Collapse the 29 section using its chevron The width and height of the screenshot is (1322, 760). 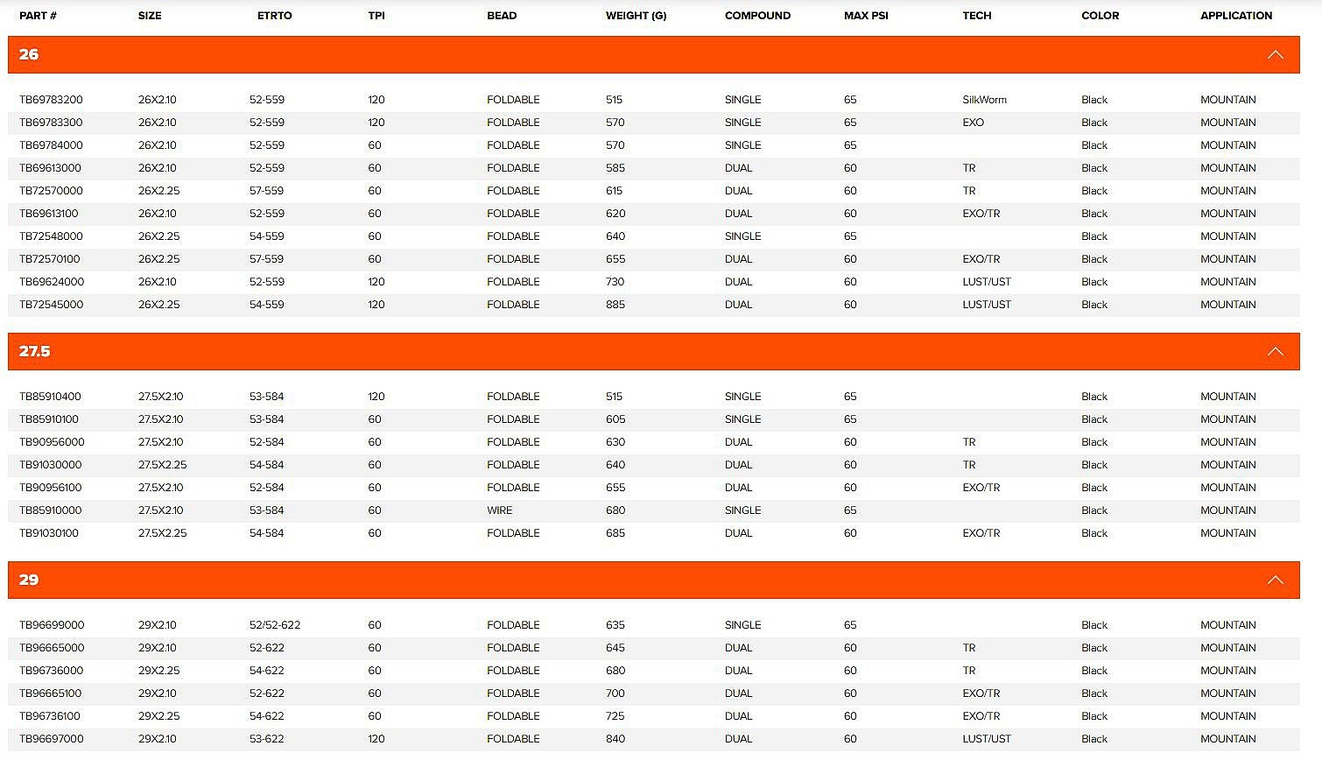[x=1275, y=580]
